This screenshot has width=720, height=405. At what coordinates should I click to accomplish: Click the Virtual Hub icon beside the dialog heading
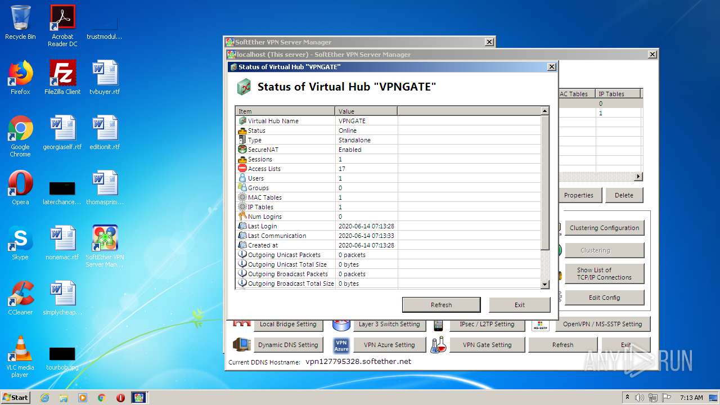coord(244,87)
